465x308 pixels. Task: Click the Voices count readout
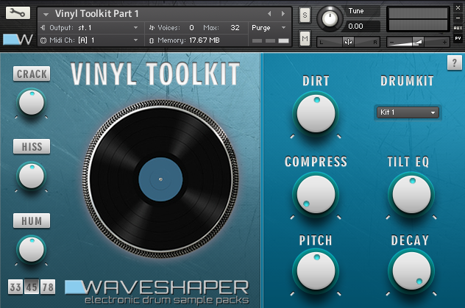coord(191,28)
